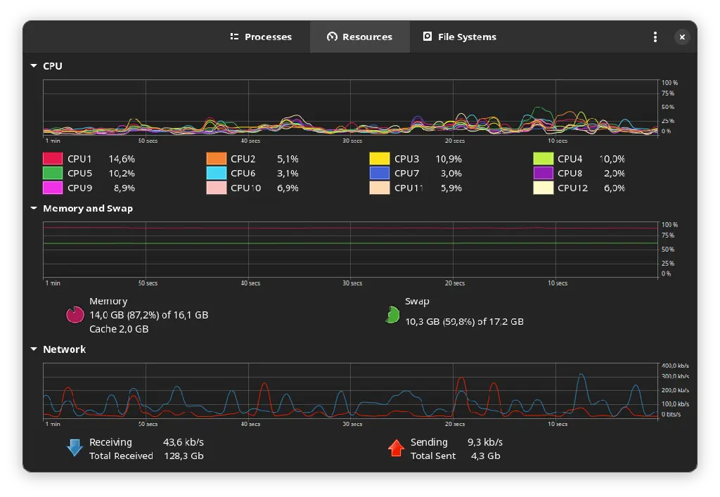The height and width of the screenshot is (497, 720).
Task: Click the CPU usage history graph
Action: pos(350,108)
